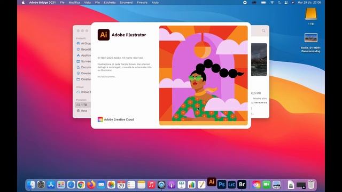
Task: Click the screen recording status icon
Action: 245,3
